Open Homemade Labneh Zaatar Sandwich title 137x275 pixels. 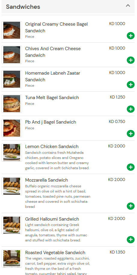53,76
